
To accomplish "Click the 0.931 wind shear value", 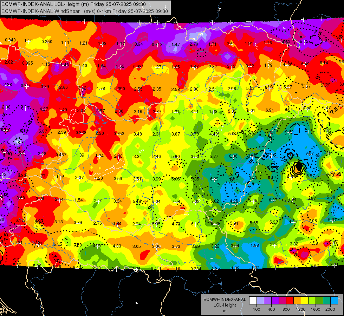I will (138, 66).
